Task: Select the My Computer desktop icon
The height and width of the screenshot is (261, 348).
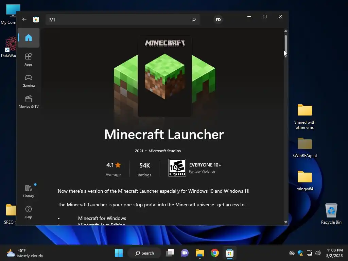Action: [9, 14]
